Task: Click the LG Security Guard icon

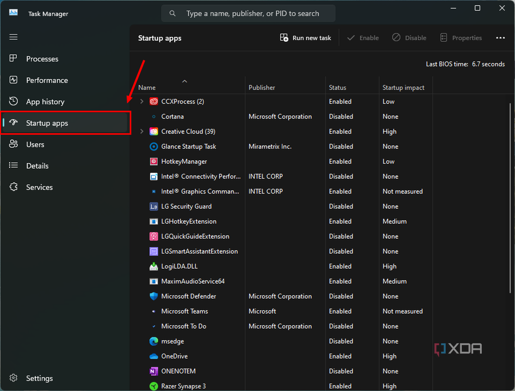Action: click(154, 206)
